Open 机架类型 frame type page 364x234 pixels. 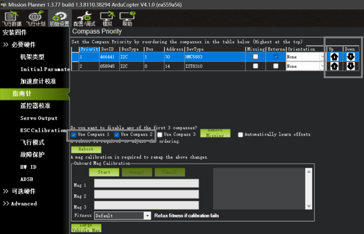point(32,57)
